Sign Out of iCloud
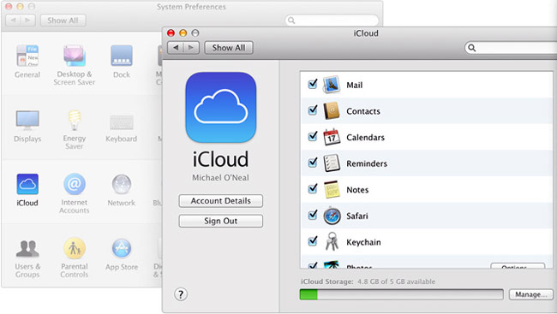Viewport: 557px width, 314px height. click(x=220, y=221)
